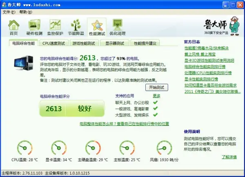Screen dimensions: 245x177
Task: Switch to the 电脑综合性能 tab
Action: pos(23,43)
